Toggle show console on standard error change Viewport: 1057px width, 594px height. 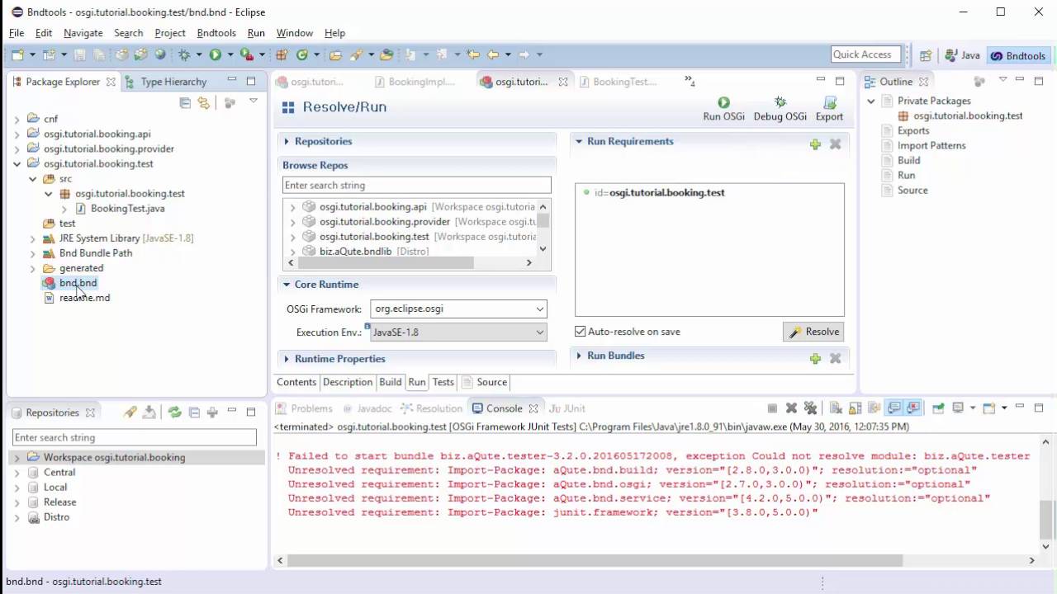912,408
